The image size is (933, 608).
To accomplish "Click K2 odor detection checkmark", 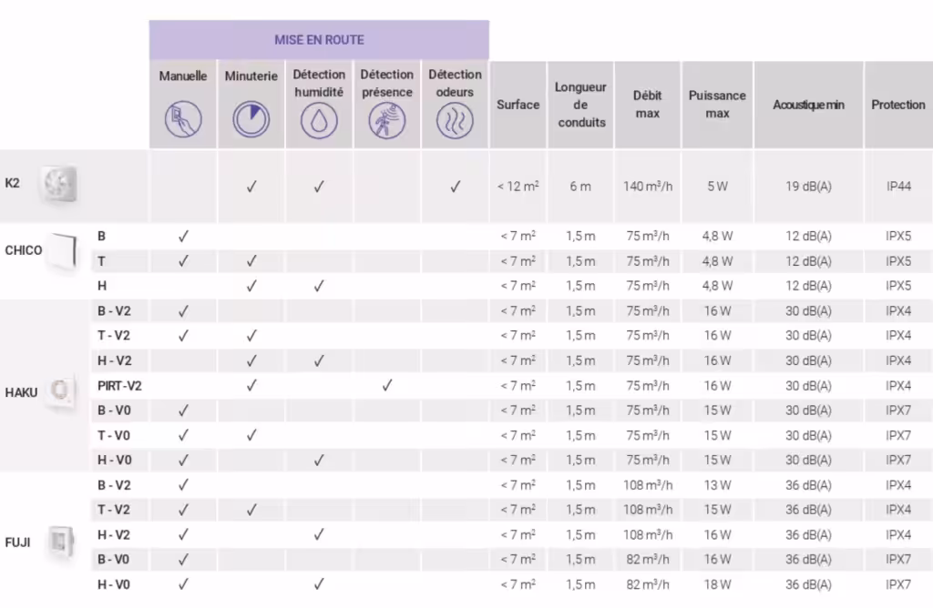I will click(456, 187).
